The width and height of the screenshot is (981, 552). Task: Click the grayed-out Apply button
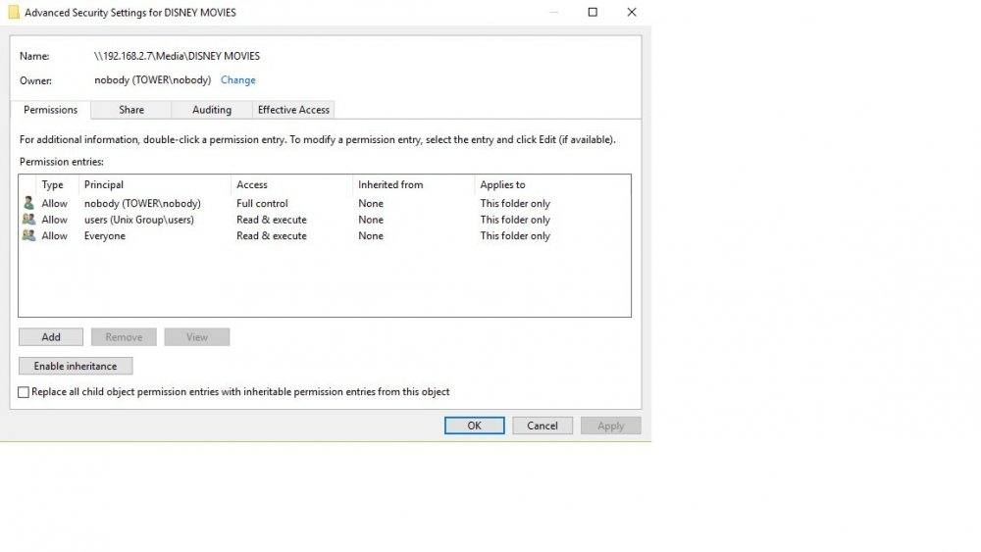click(x=610, y=426)
